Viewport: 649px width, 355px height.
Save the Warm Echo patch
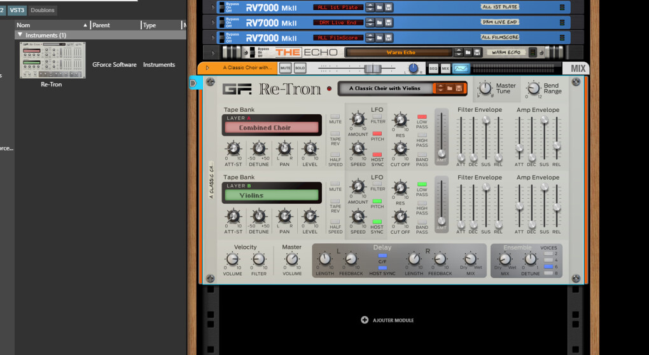coord(477,53)
